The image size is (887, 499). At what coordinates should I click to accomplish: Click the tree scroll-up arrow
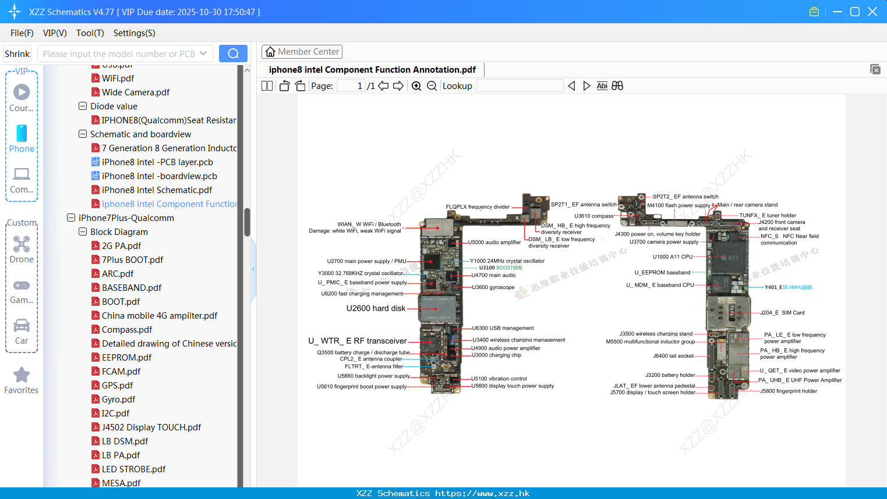[247, 70]
